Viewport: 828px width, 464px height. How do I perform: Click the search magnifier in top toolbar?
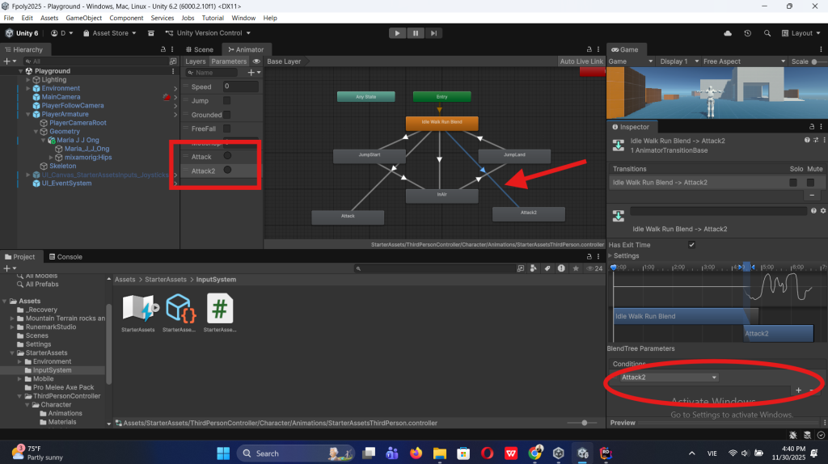[767, 33]
